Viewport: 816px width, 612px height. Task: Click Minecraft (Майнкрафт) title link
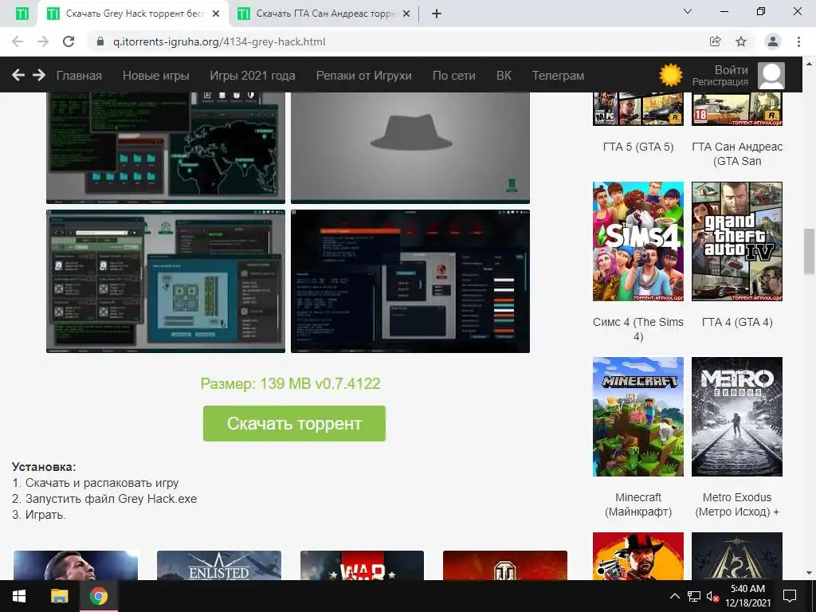point(638,504)
